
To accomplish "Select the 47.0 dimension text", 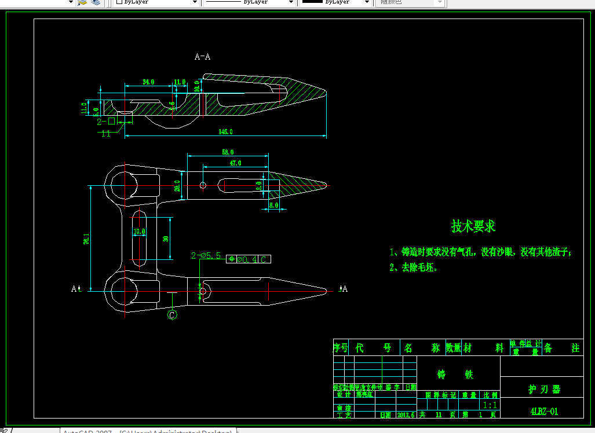I will pyautogui.click(x=235, y=163).
